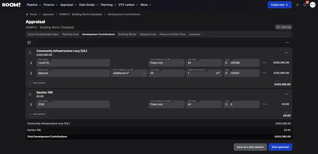This screenshot has height=154, width=318.
Task: Collapse the Community Infrastructure Levy section
Action: pos(286,53)
